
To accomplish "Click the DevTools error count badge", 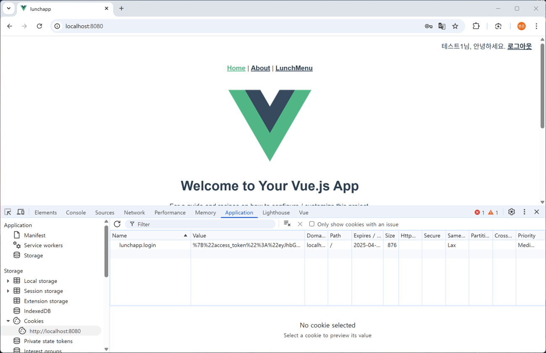I will (480, 213).
